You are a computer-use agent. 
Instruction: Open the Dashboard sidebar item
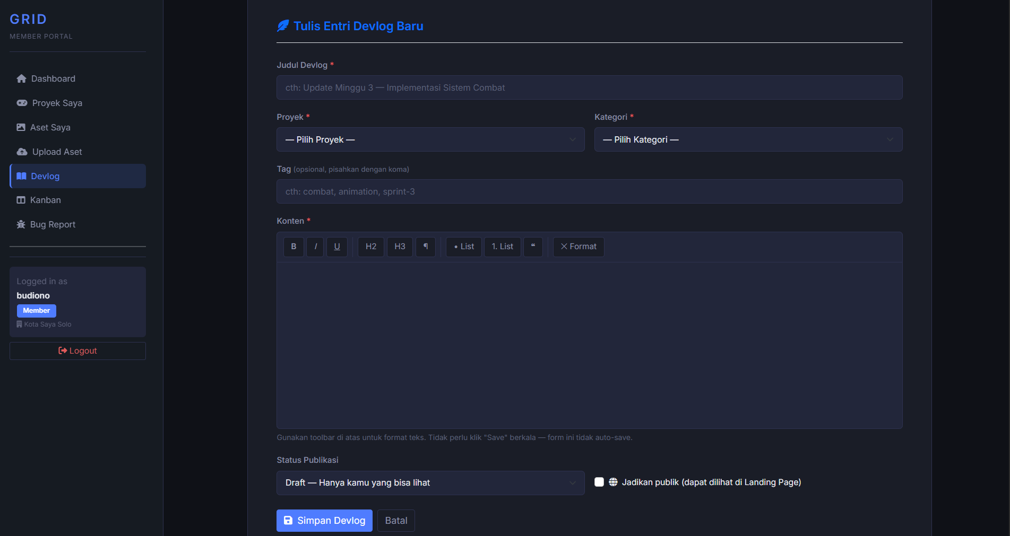click(x=77, y=78)
